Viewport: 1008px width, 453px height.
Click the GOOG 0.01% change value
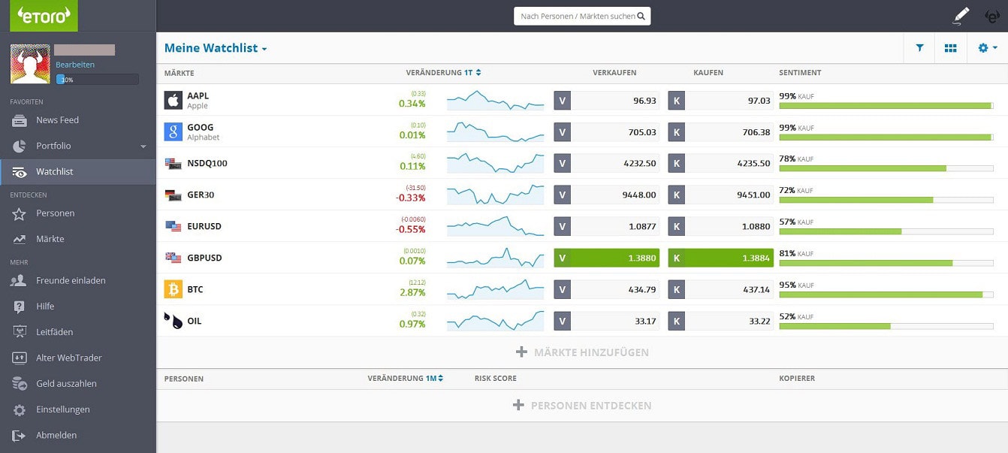412,135
